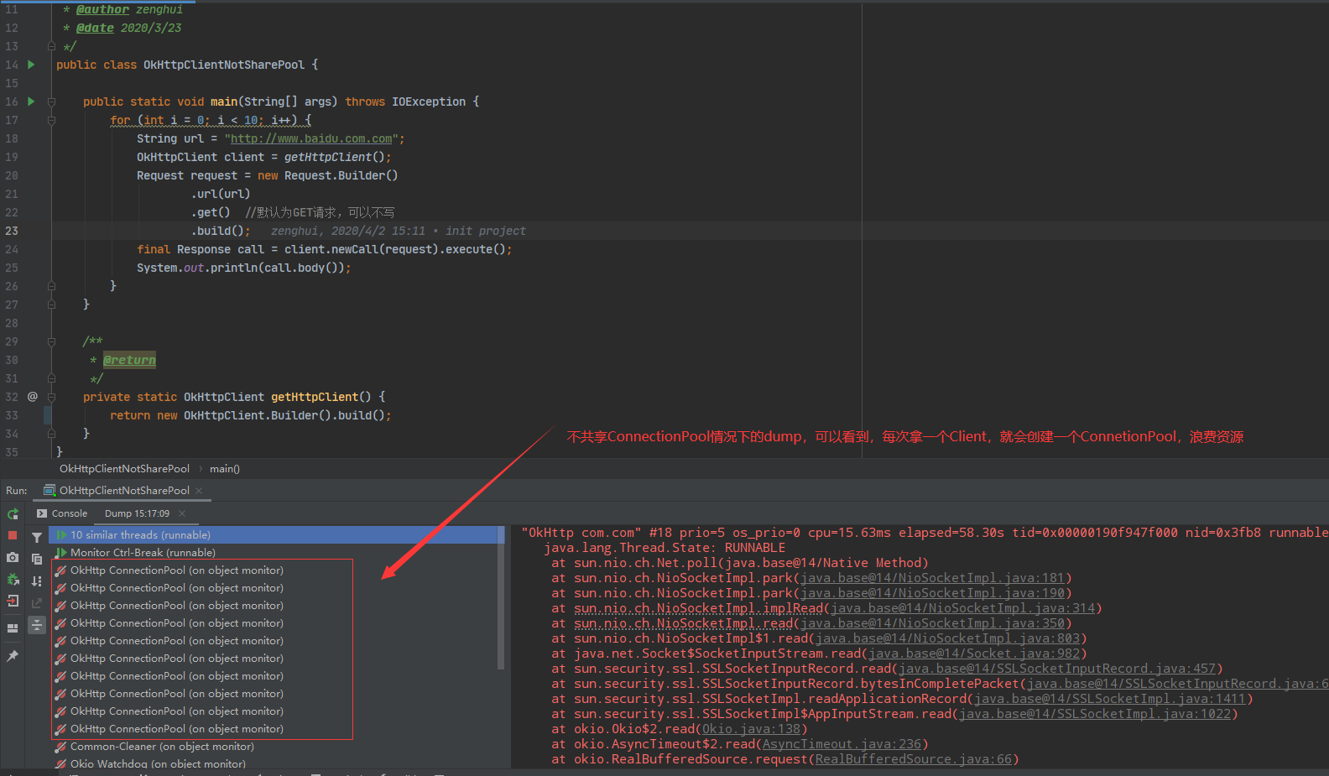Click thread icon beside Okio Watchdog
Image resolution: width=1329 pixels, height=776 pixels.
click(x=61, y=764)
